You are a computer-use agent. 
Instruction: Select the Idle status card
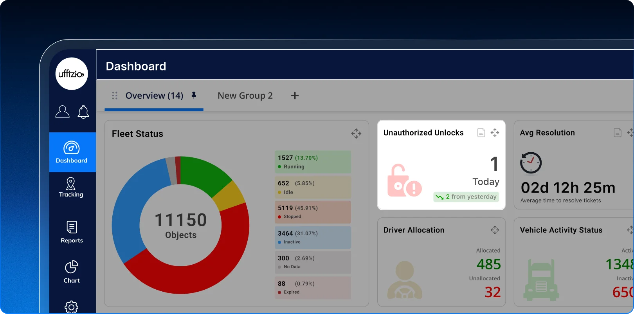pos(313,187)
